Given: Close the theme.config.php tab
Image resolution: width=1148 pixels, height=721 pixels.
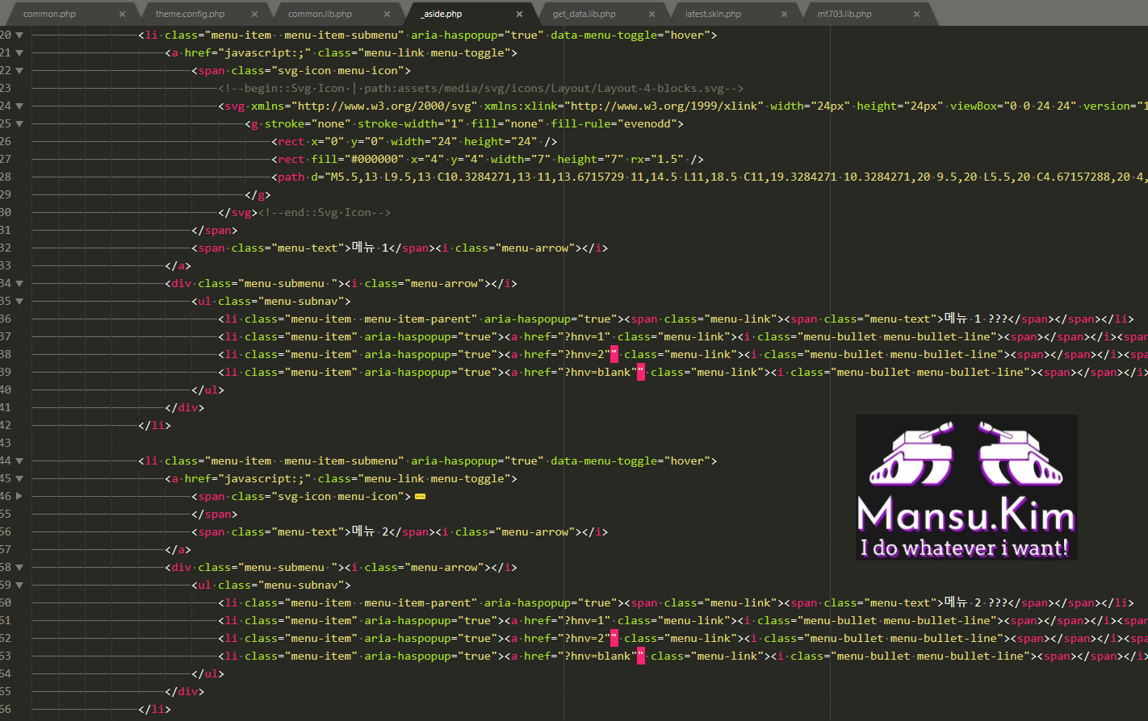Looking at the screenshot, I should click(x=254, y=14).
